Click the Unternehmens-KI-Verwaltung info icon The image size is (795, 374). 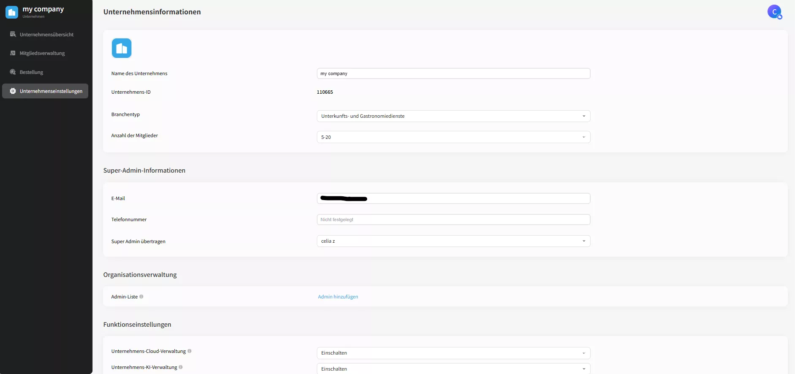point(181,367)
